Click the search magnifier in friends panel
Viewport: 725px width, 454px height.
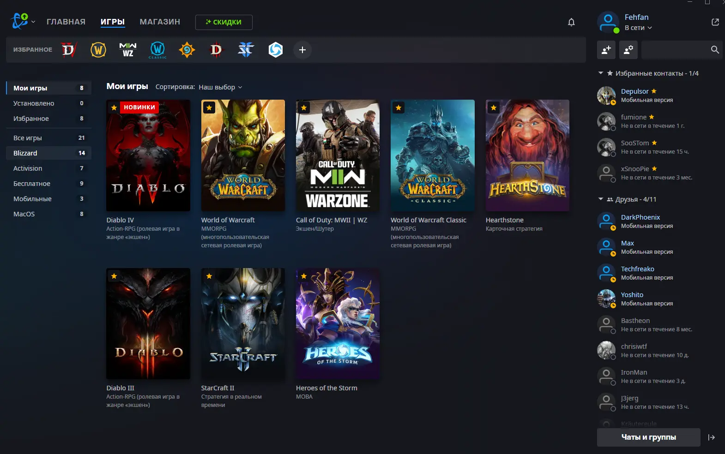[x=715, y=50]
